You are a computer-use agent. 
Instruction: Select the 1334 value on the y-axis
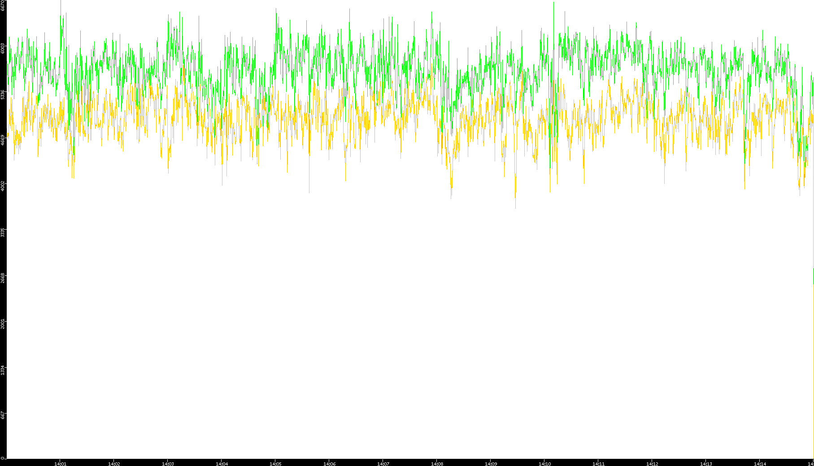coord(3,370)
